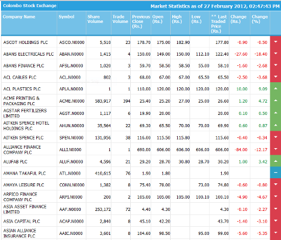Select the ACL PLASTICS PLC company name
Viewport: 281px width, 240px height.
pyautogui.click(x=22, y=89)
